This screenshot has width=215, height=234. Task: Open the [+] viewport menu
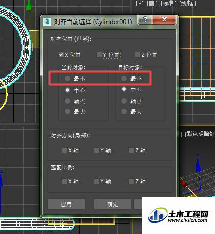click(140, 3)
